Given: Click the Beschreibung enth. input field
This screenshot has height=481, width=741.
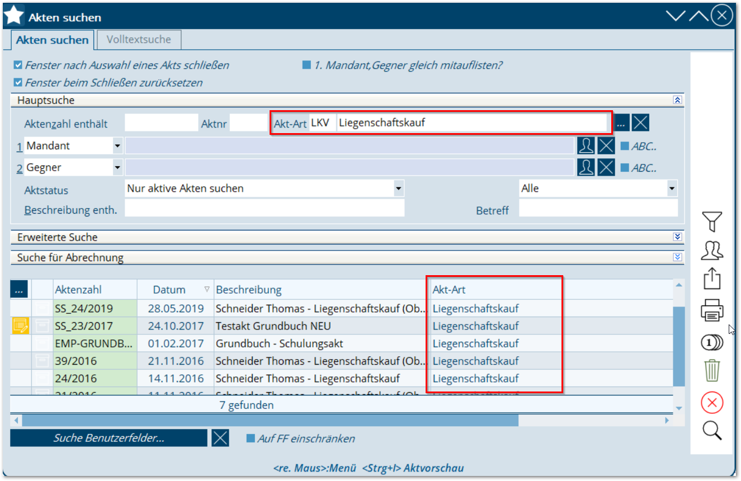Looking at the screenshot, I should 264,208.
